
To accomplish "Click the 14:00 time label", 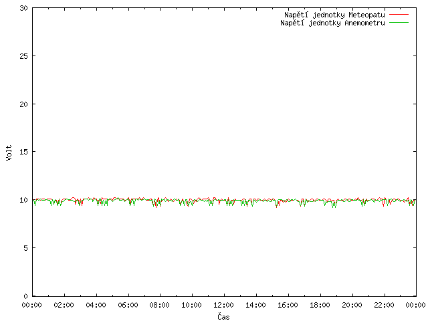I will [255, 305].
